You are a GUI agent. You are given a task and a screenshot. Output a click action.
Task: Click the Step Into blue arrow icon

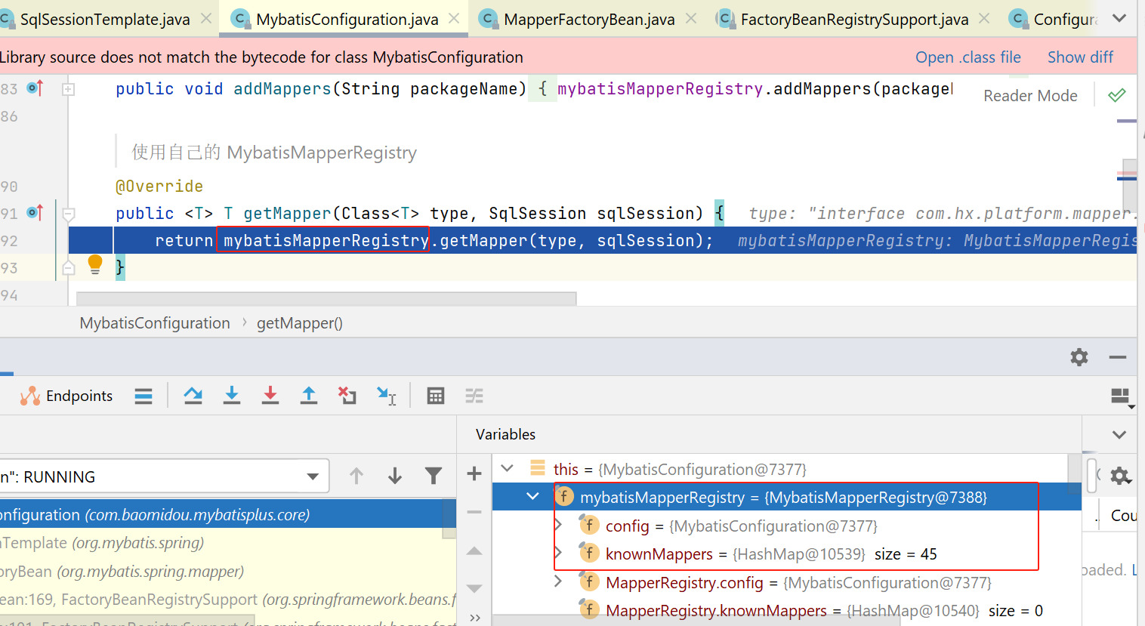pos(232,396)
